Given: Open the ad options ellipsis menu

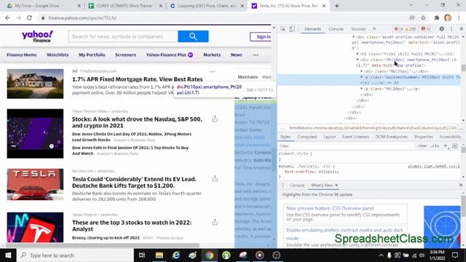Looking at the screenshot, I should click(x=212, y=71).
